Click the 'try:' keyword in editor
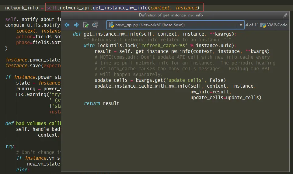The image size is (293, 174). [10, 147]
